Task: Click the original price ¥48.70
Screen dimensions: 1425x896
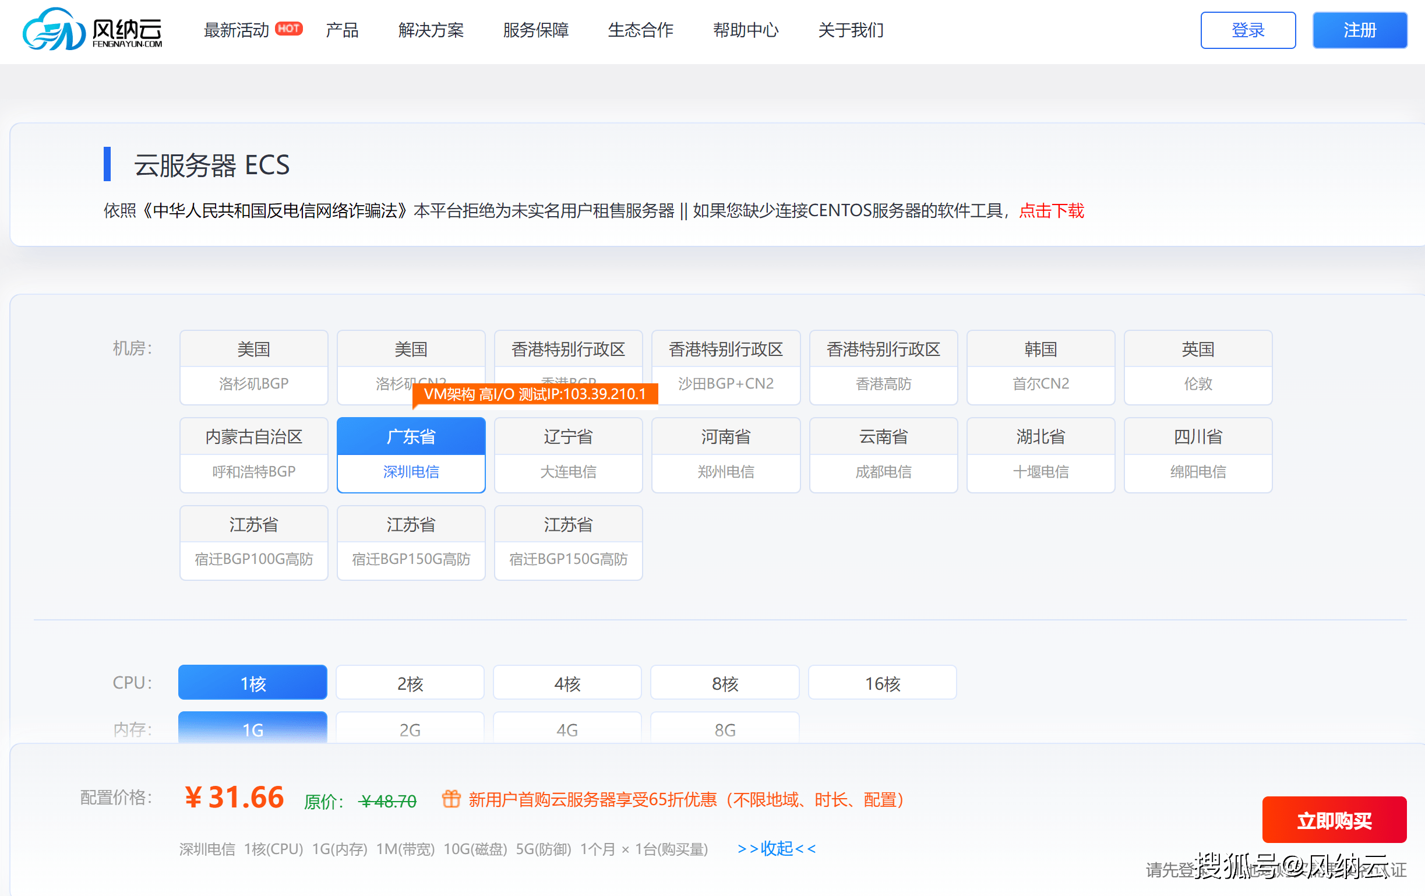Action: click(x=387, y=800)
